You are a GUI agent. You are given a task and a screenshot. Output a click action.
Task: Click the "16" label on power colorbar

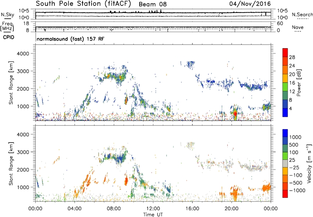(292, 83)
